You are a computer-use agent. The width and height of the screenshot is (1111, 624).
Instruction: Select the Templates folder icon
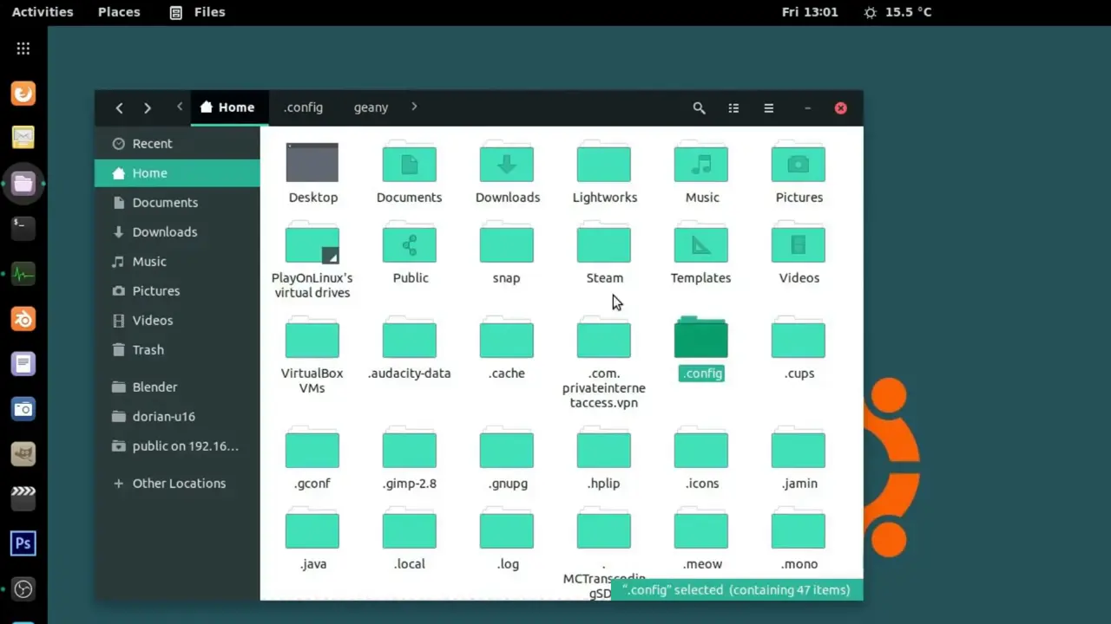[x=701, y=244]
